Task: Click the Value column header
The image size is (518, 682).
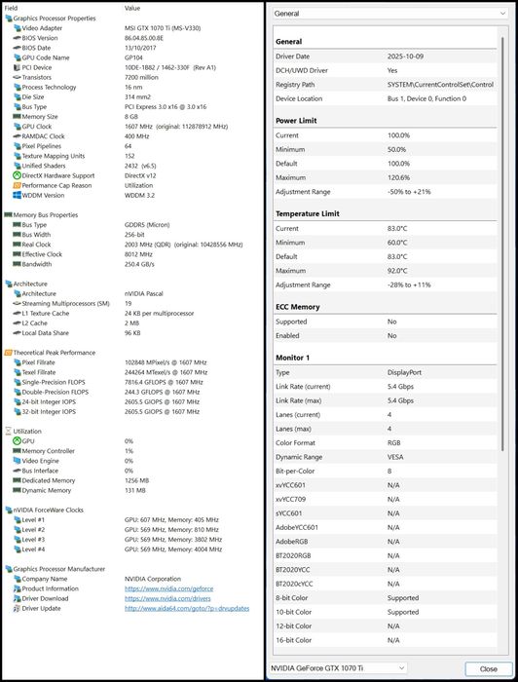Action: point(132,8)
